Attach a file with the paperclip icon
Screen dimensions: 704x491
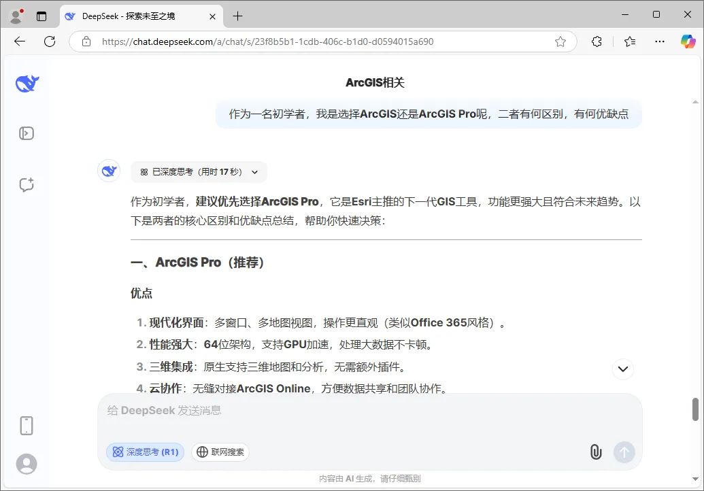tap(596, 452)
